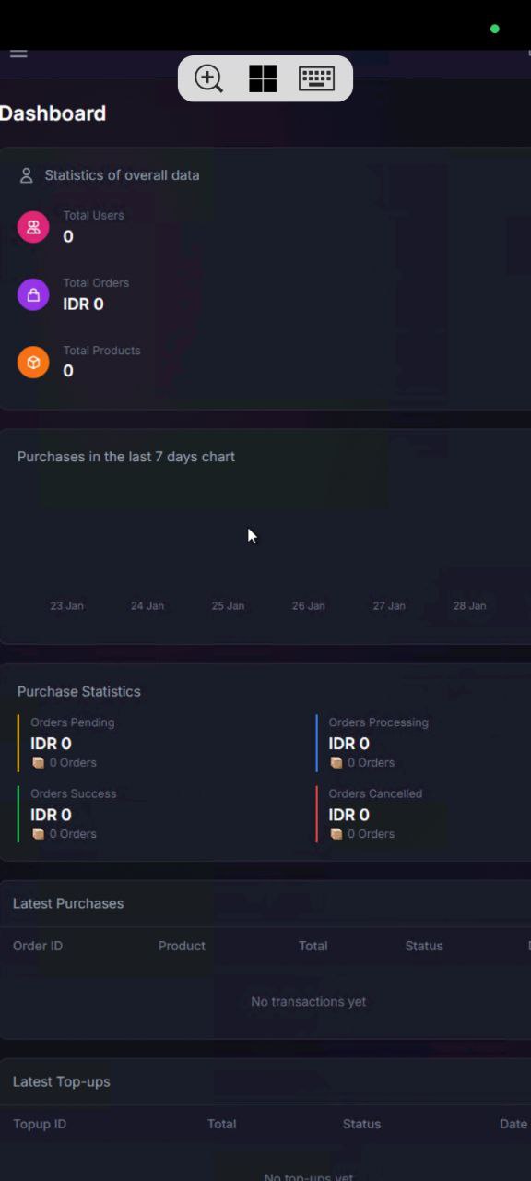This screenshot has height=1181, width=531.
Task: Select the magnifier zoom icon in floating toolbar
Action: pyautogui.click(x=208, y=78)
